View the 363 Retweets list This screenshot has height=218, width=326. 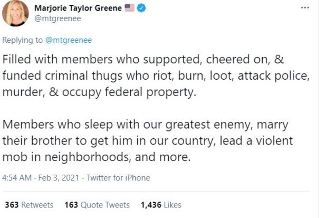pos(28,205)
